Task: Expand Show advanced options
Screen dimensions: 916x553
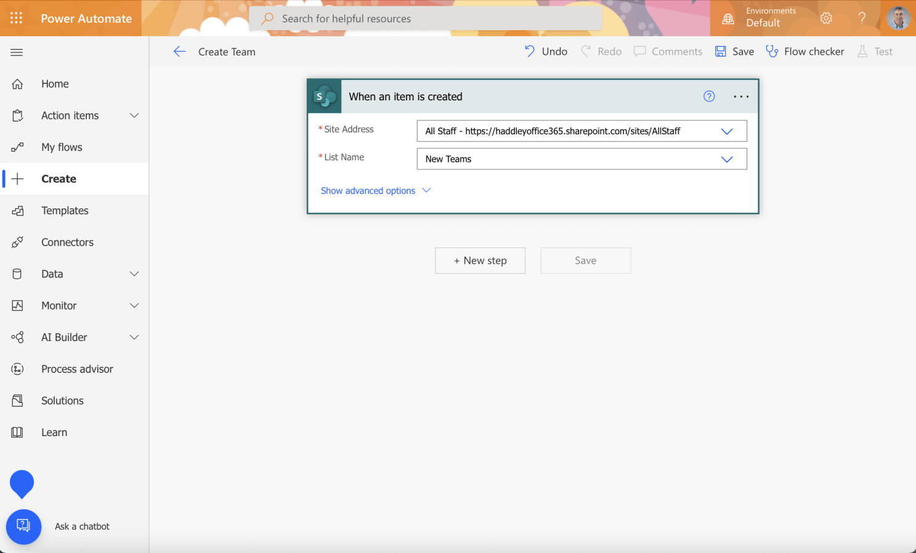Action: pyautogui.click(x=376, y=191)
